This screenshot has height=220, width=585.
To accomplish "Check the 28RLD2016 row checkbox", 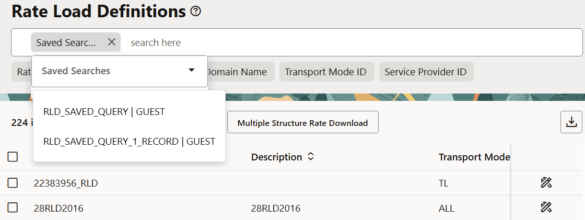I will (13, 207).
